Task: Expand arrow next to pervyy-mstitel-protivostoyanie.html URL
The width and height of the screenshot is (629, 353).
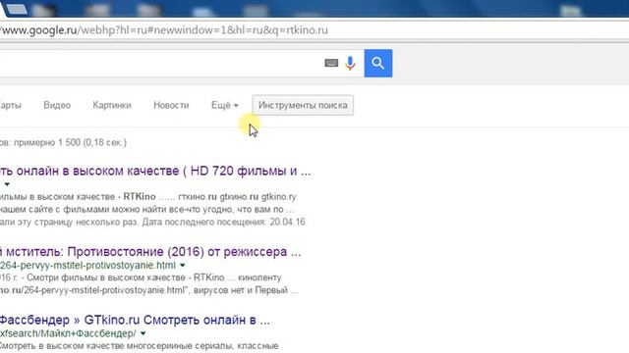Action: 183,266
